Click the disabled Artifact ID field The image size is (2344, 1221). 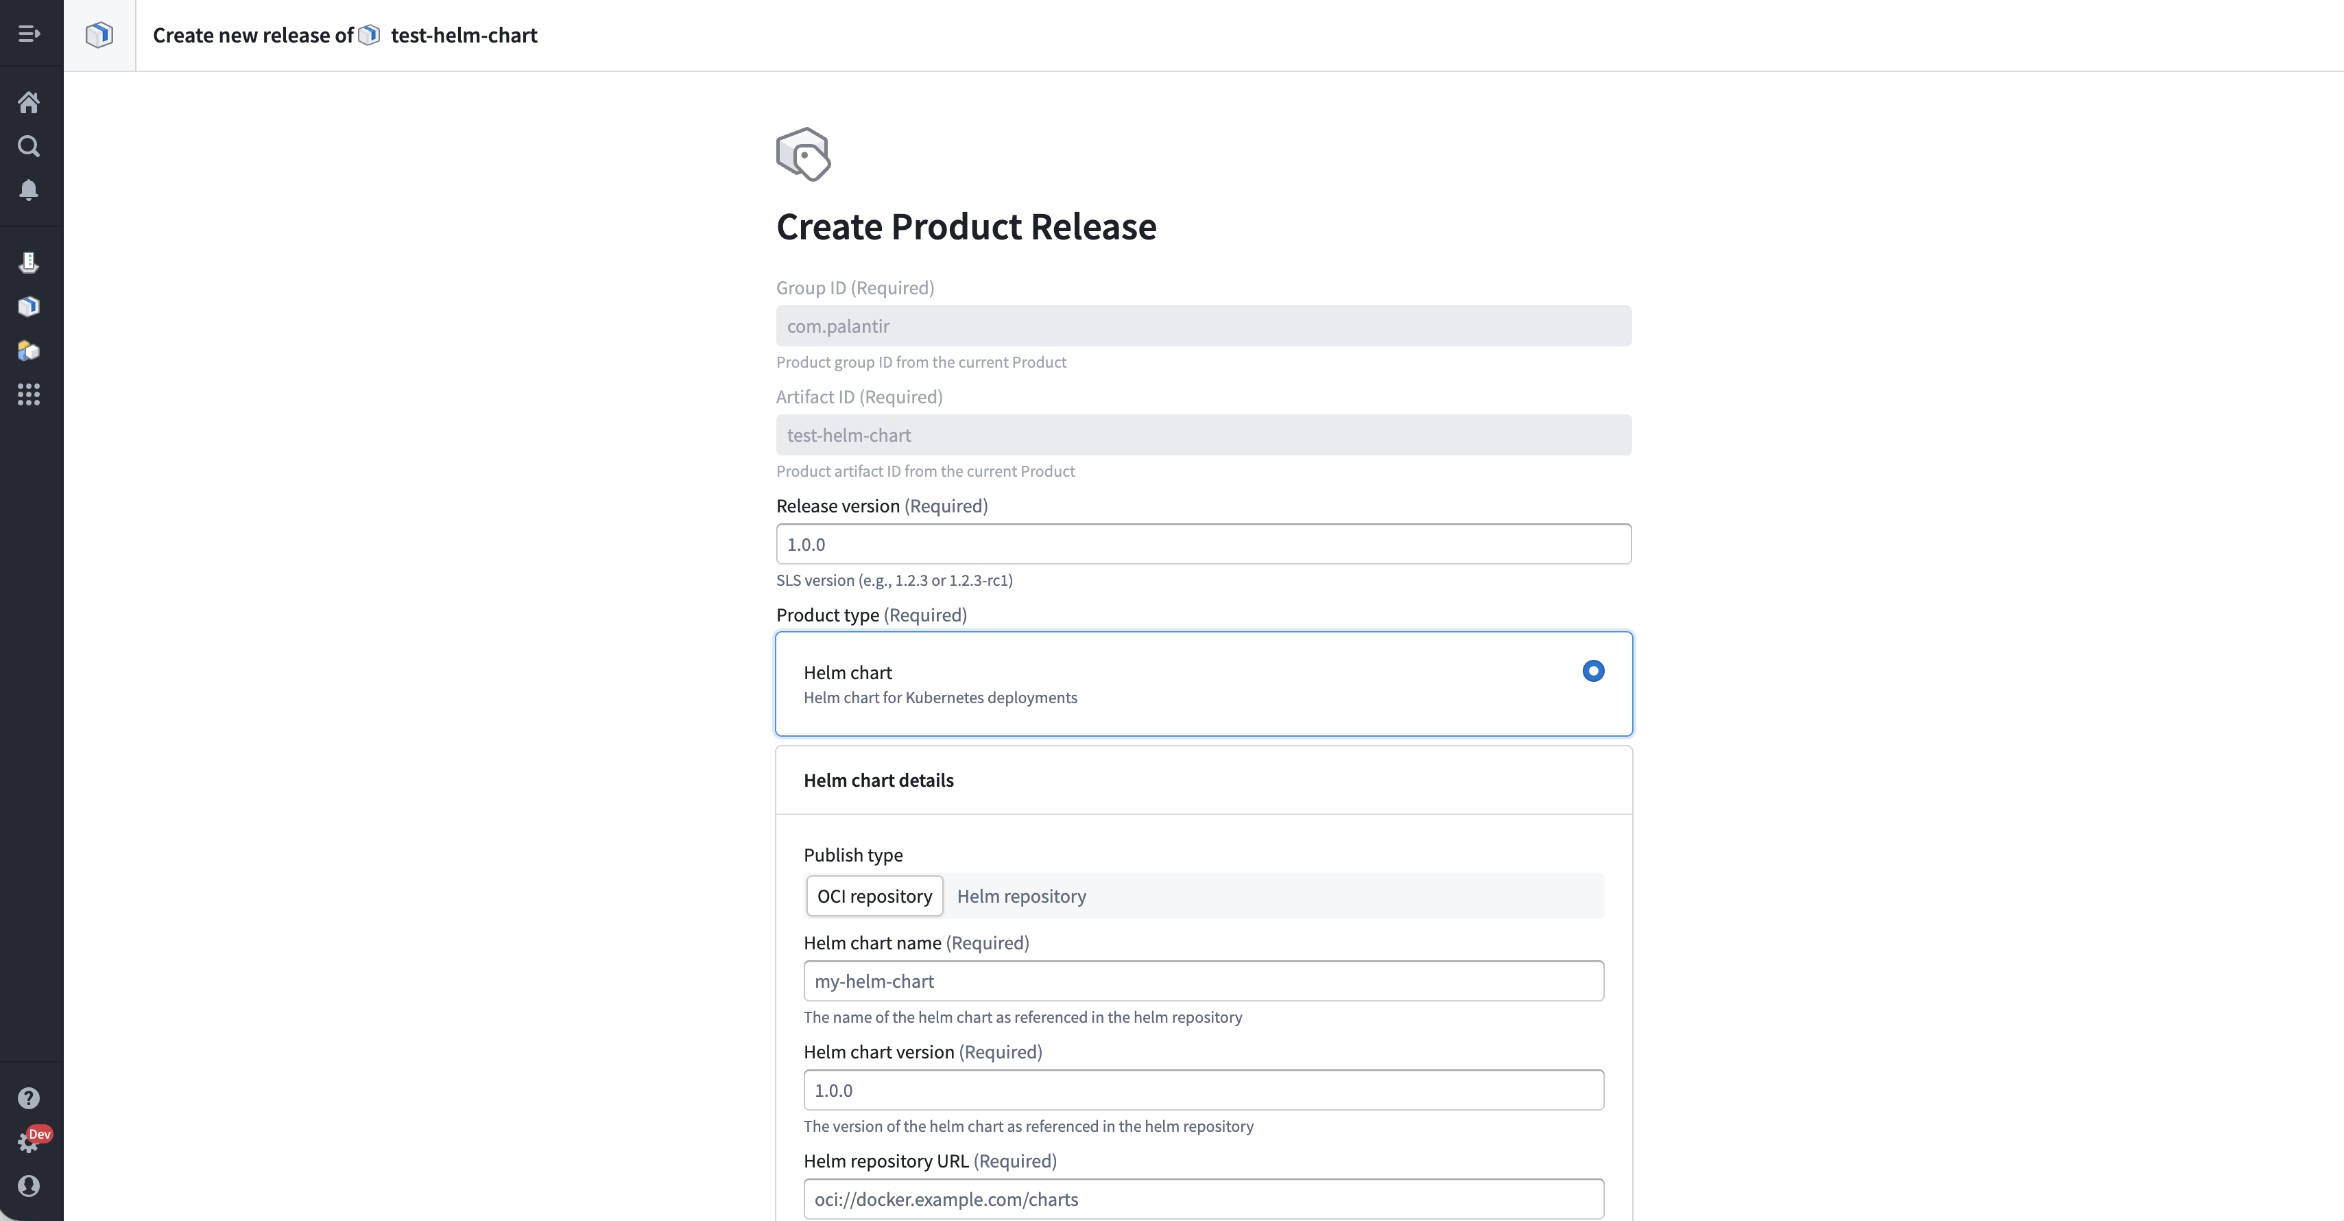coord(1203,435)
